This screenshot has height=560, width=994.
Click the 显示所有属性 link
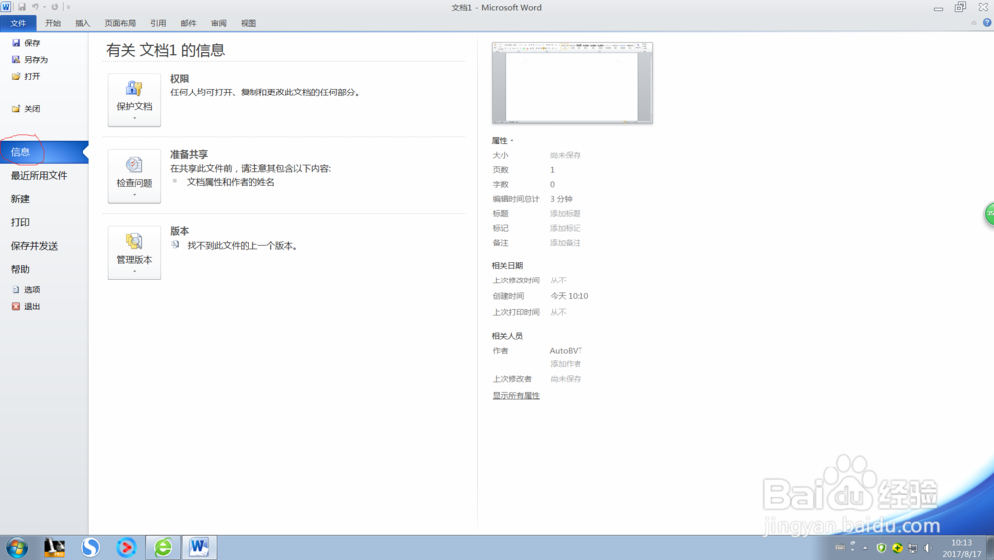click(x=516, y=396)
